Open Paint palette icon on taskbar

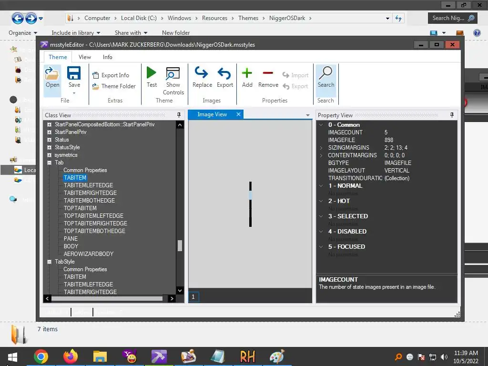click(277, 356)
